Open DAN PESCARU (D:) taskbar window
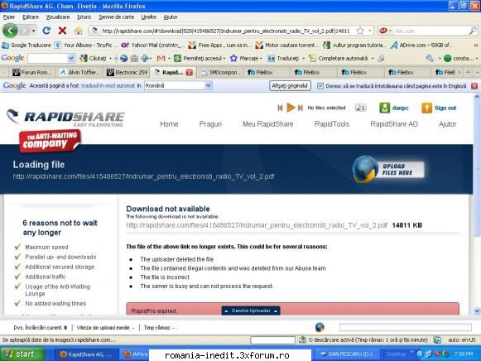Viewport: 481px width, 361px height. (346, 354)
